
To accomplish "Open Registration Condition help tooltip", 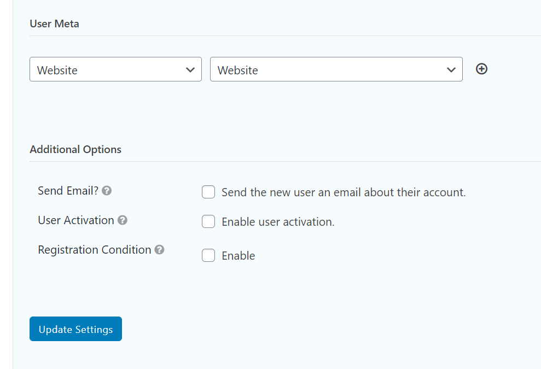I will (x=159, y=249).
